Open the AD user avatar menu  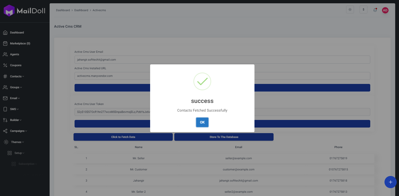[385, 10]
